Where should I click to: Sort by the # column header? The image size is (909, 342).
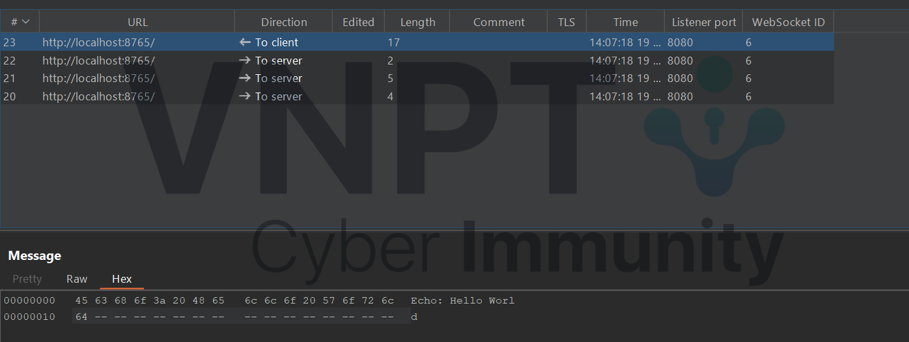point(20,22)
